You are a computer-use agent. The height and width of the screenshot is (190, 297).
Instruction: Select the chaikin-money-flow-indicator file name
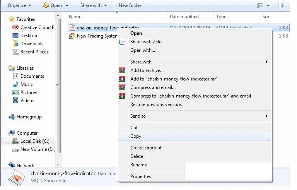108,28
